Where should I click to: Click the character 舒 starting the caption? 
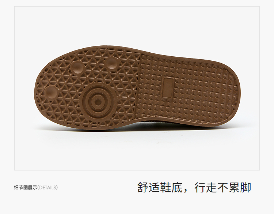point(142,187)
